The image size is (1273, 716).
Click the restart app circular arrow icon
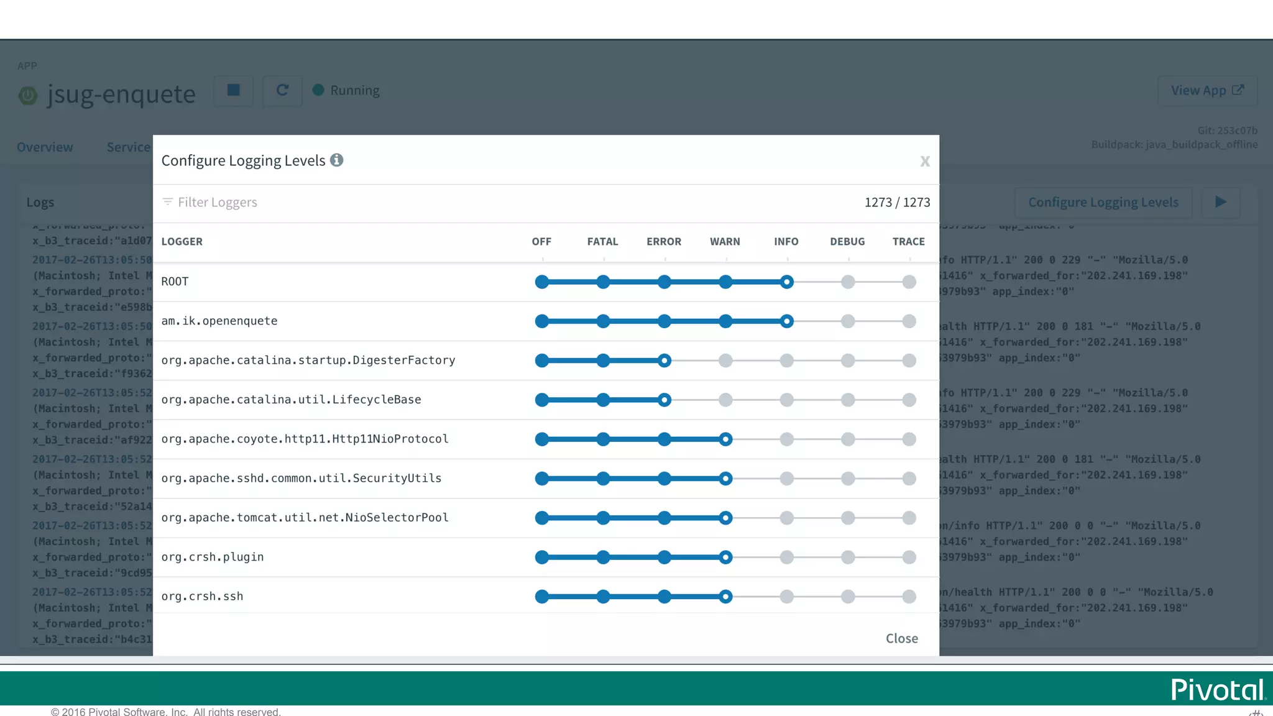[x=282, y=91]
